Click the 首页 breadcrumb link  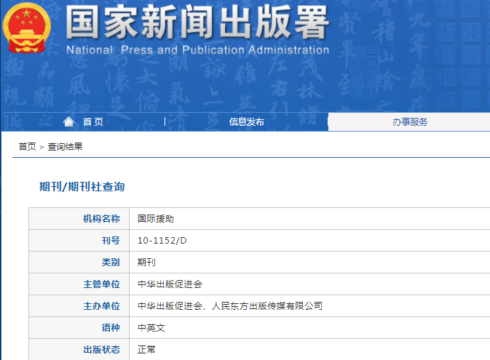click(x=27, y=146)
